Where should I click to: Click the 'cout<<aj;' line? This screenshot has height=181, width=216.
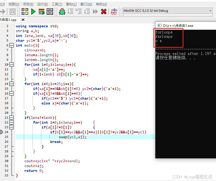point(34,166)
